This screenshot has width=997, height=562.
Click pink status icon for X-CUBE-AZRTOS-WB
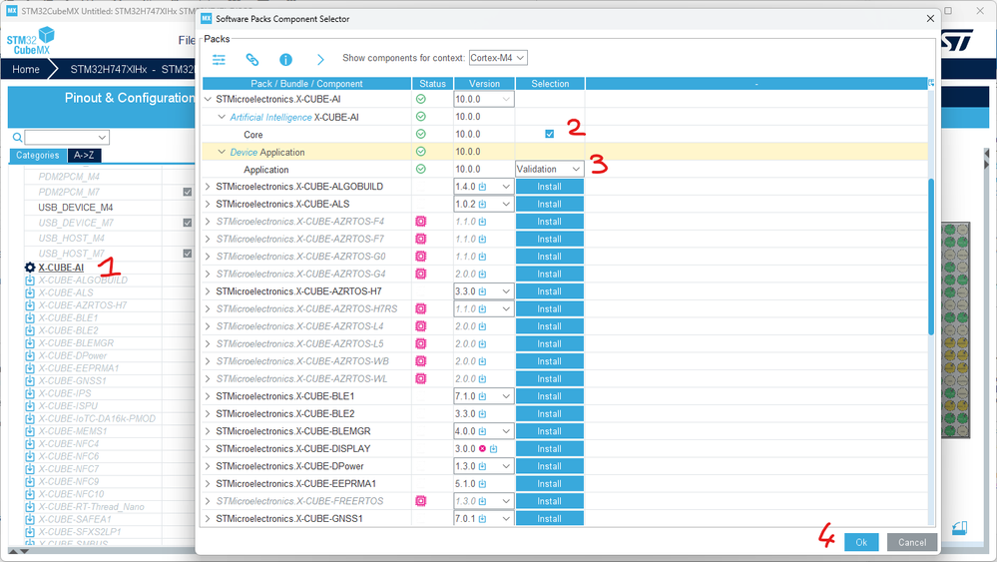point(420,361)
